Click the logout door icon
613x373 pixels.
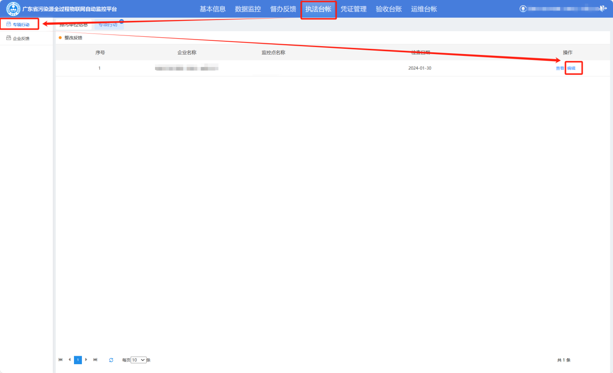(603, 8)
